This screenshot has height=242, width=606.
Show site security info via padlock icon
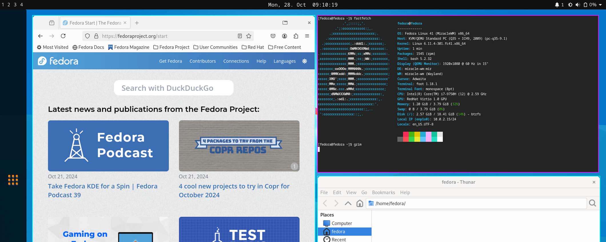(x=96, y=36)
